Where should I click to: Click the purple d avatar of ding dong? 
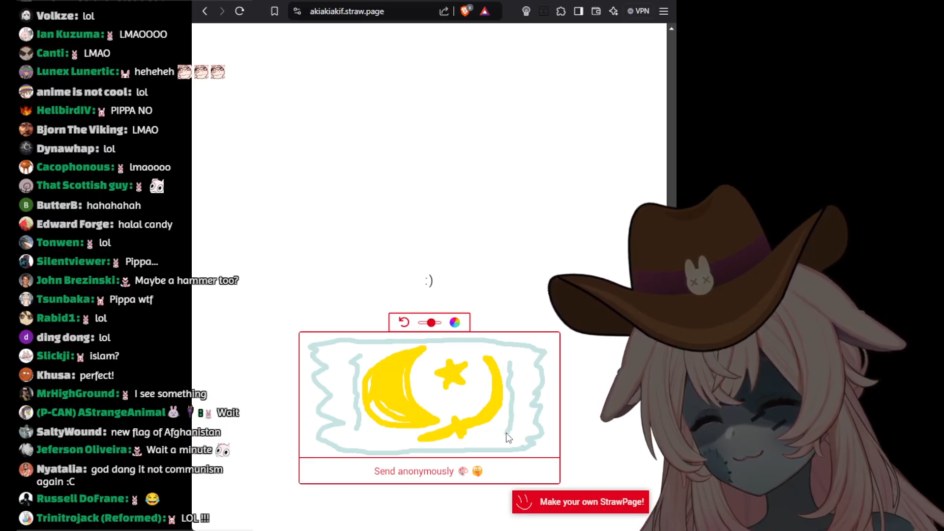point(26,337)
